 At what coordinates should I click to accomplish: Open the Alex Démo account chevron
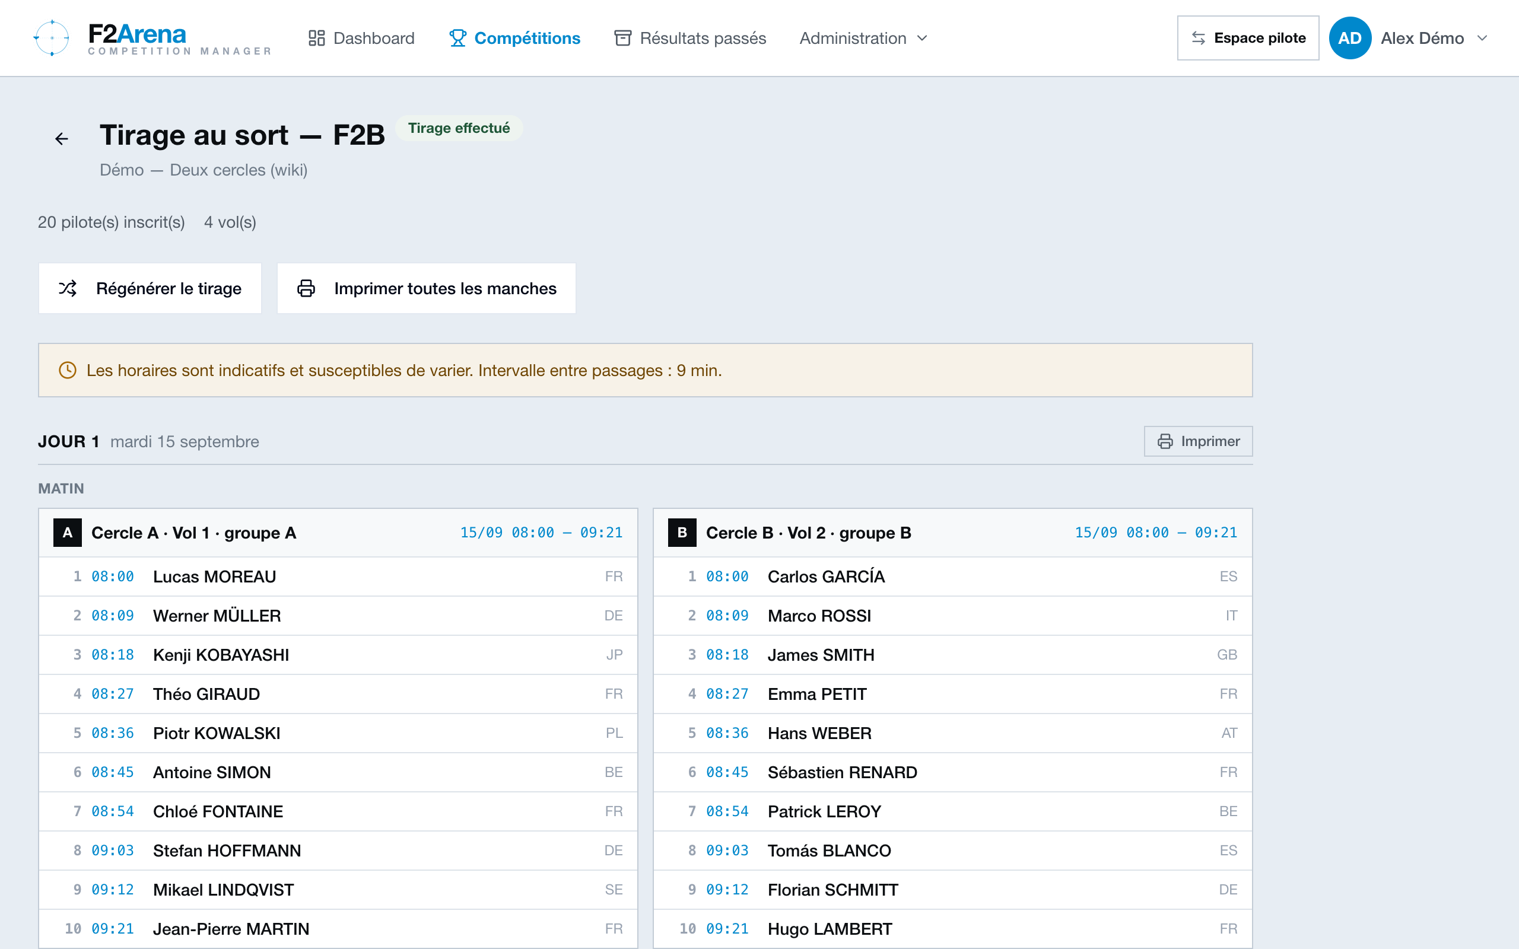[x=1483, y=39]
